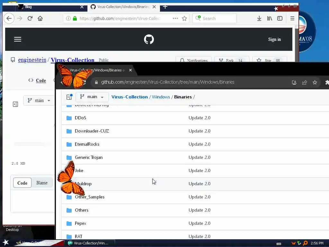This screenshot has height=247, width=329.
Task: Open enginestein user profile link
Action: [32, 60]
